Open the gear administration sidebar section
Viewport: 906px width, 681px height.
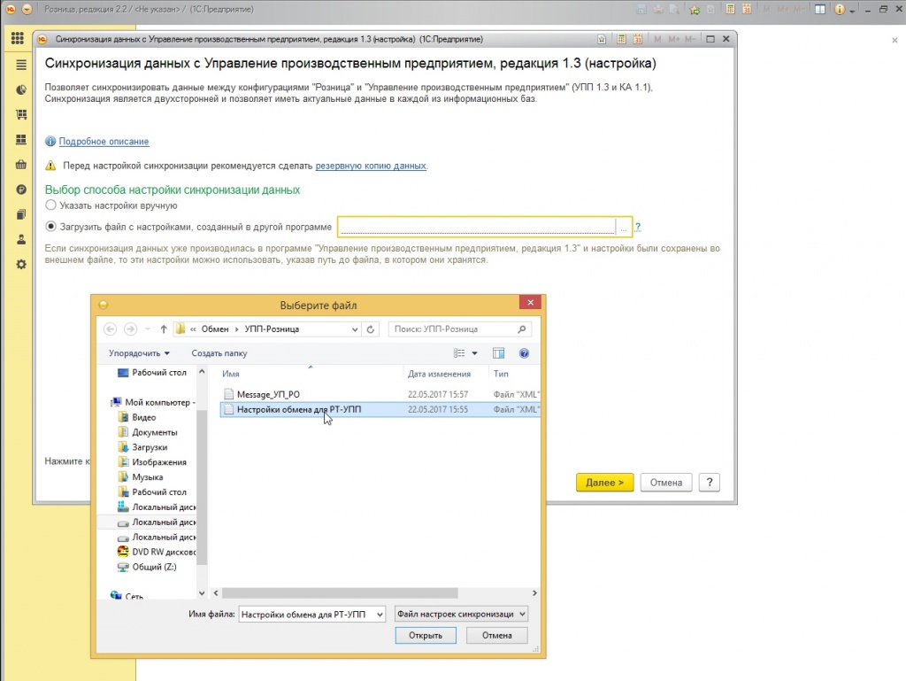(x=21, y=264)
